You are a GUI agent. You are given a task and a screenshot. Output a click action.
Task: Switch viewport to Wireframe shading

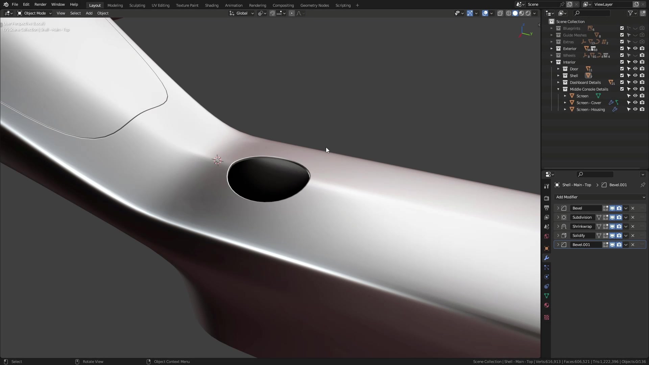tap(508, 13)
